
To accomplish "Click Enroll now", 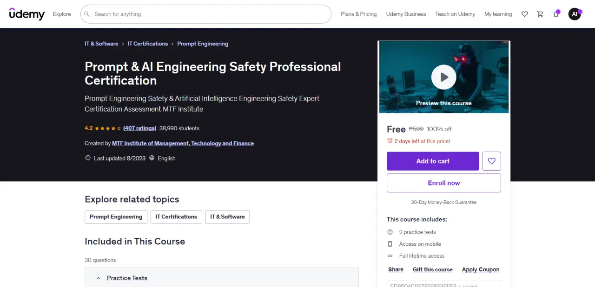I will 444,183.
